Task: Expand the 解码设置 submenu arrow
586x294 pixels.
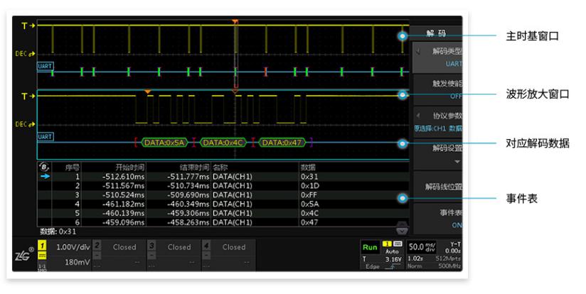Action: tap(457, 161)
